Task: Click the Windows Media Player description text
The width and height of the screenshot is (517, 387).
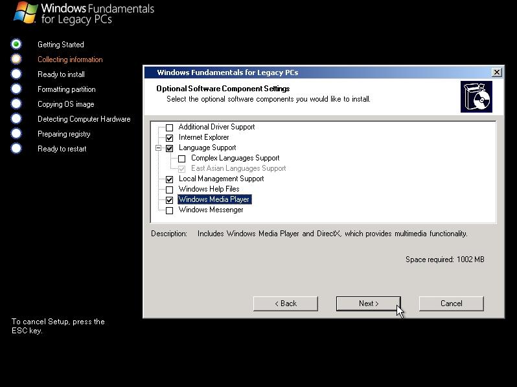Action: [x=332, y=234]
